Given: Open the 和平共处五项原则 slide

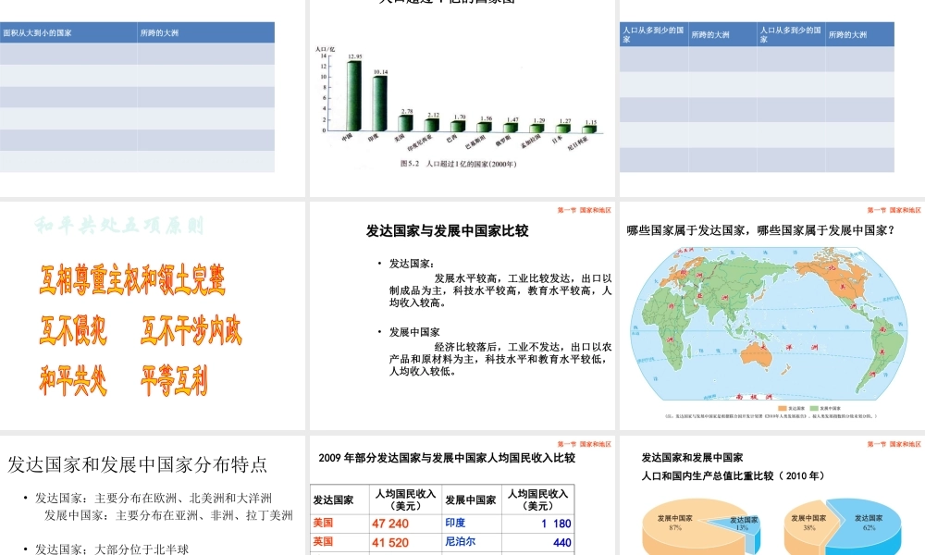Looking at the screenshot, I should pos(153,316).
